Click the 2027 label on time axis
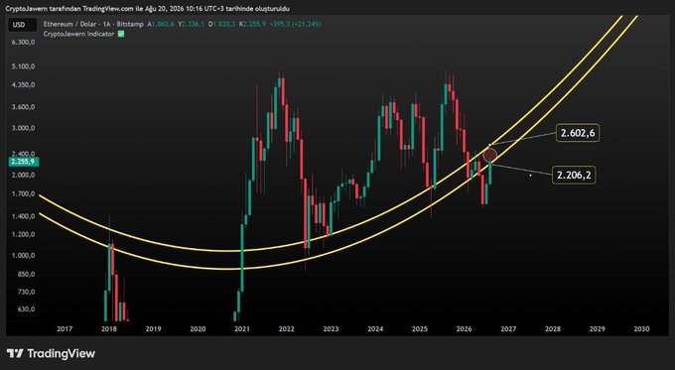Image resolution: width=675 pixels, height=370 pixels. tap(508, 329)
